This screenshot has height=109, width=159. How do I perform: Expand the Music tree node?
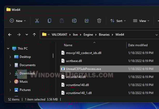(x=10, y=82)
